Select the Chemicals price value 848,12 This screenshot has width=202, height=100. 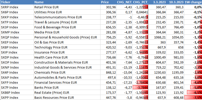tap(108, 72)
